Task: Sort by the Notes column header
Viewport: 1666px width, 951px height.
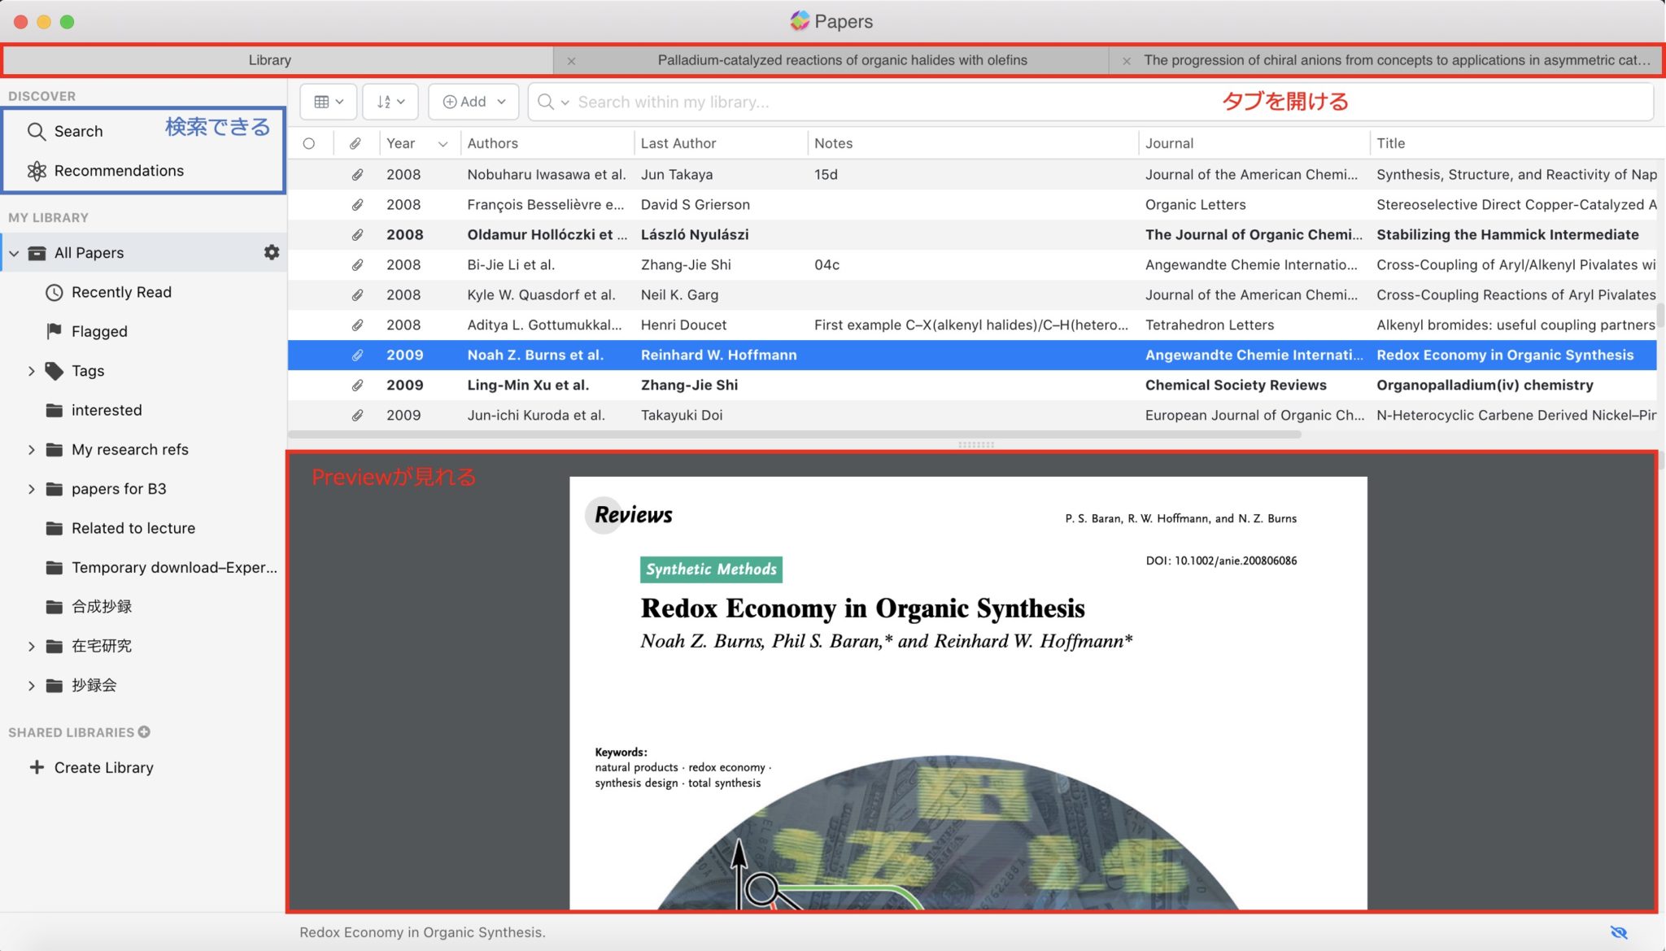Action: (972, 143)
